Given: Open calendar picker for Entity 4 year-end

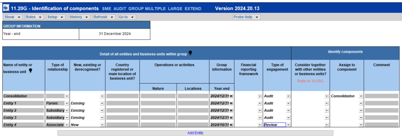Looking at the screenshot, I should coord(231,125).
